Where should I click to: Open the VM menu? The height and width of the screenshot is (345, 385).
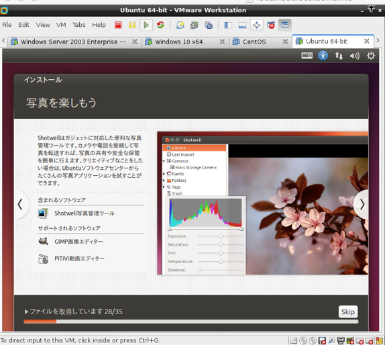click(61, 25)
